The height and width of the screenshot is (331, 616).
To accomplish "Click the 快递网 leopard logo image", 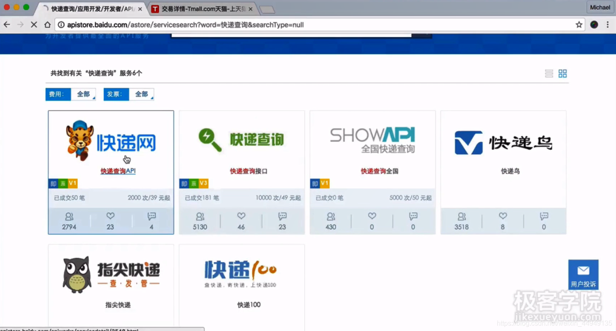I will pos(111,140).
